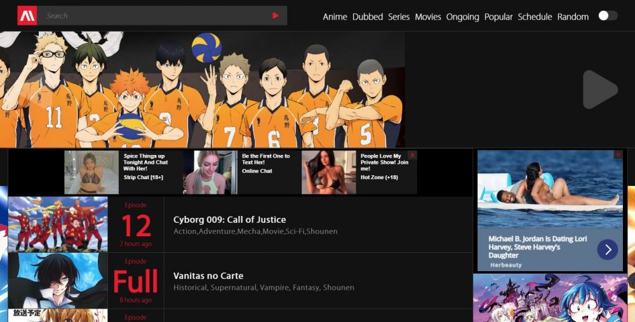Open Cyborg 009: Call of Justice title
635x322 pixels.
coord(230,220)
